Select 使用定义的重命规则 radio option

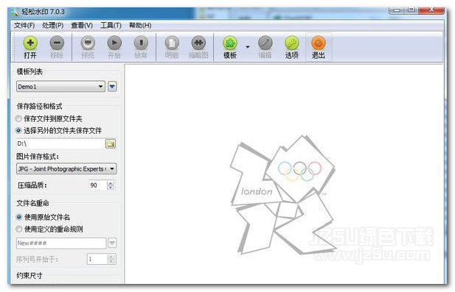(x=19, y=229)
